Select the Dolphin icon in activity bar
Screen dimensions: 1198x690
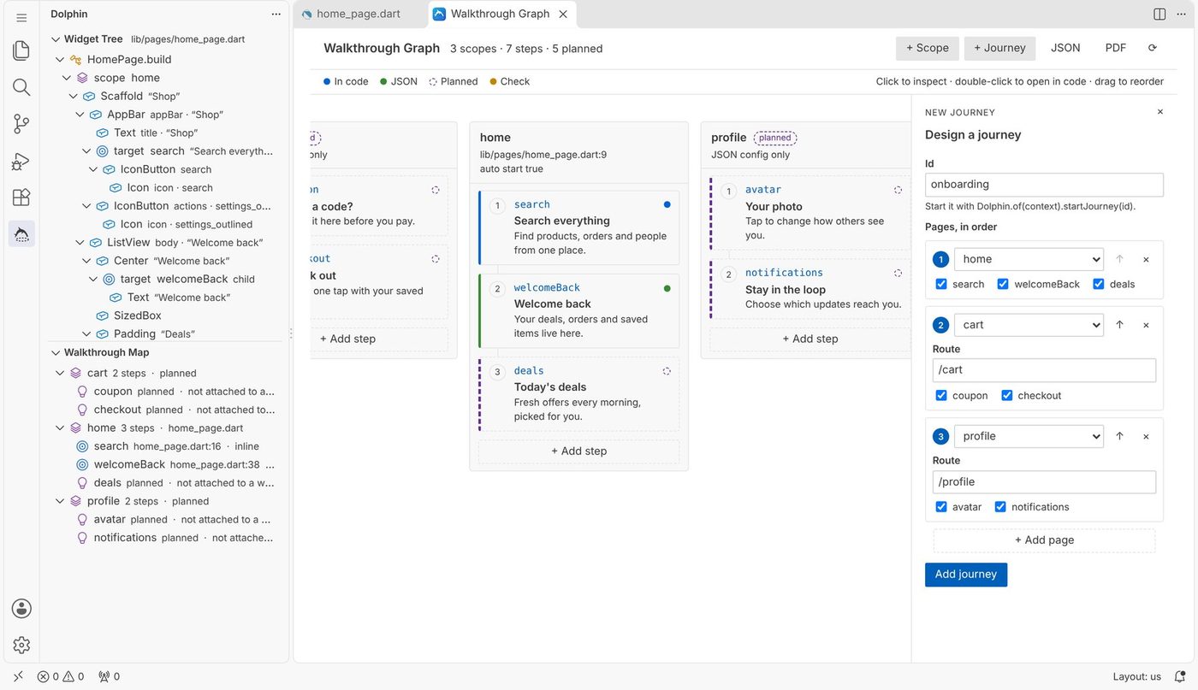tap(21, 234)
